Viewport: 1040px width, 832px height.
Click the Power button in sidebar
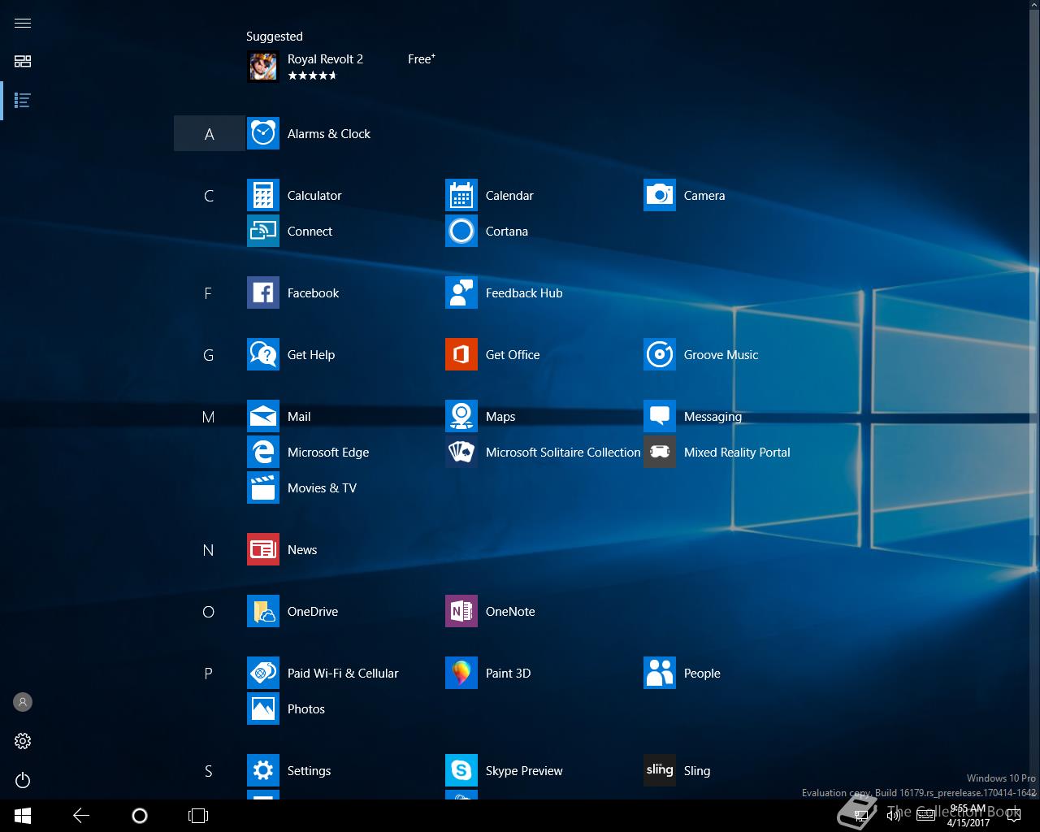pos(23,780)
